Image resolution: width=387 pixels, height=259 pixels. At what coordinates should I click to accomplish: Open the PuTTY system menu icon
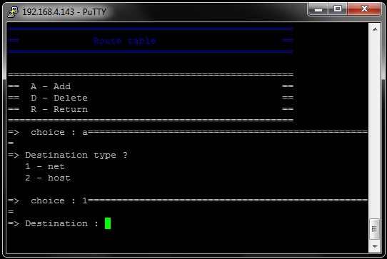13,11
